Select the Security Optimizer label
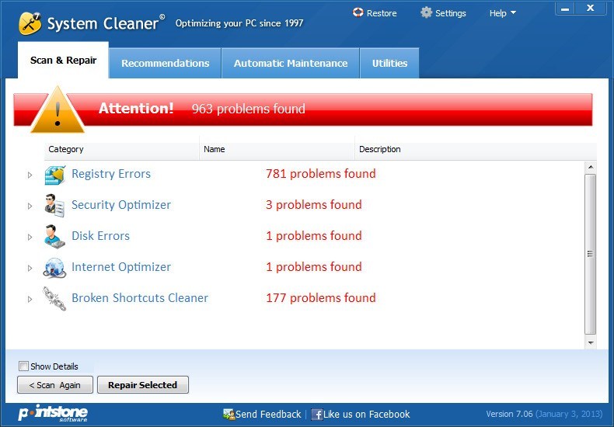The image size is (614, 427). tap(121, 205)
